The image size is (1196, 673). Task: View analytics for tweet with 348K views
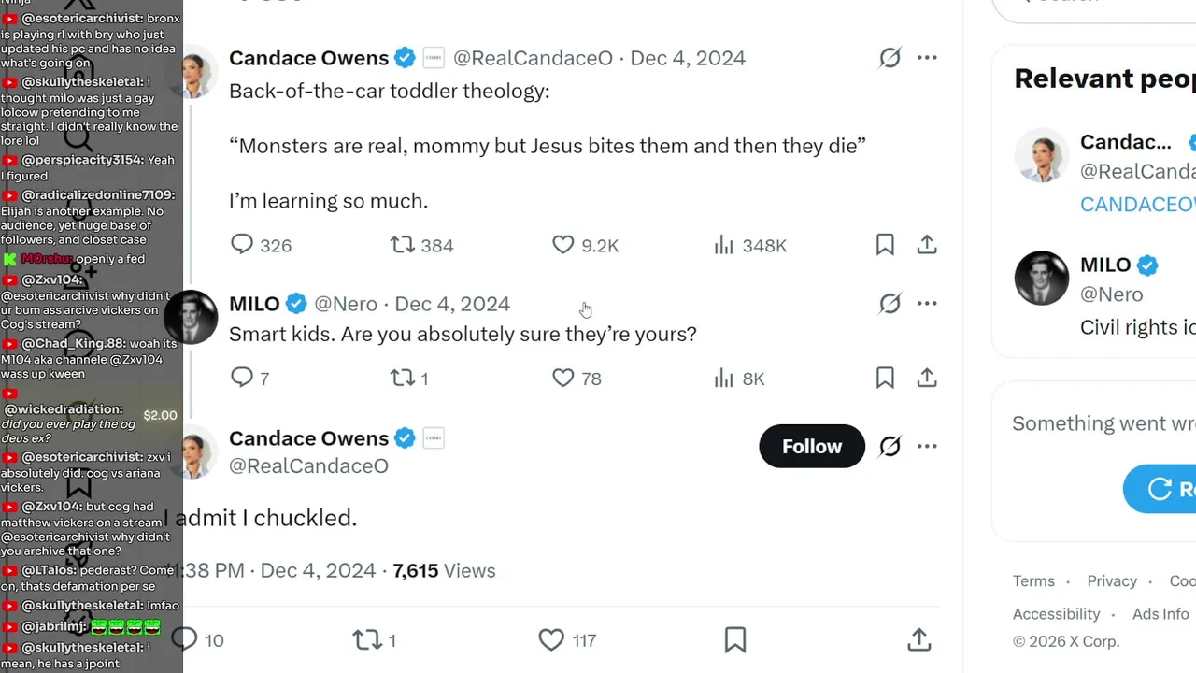tap(749, 245)
